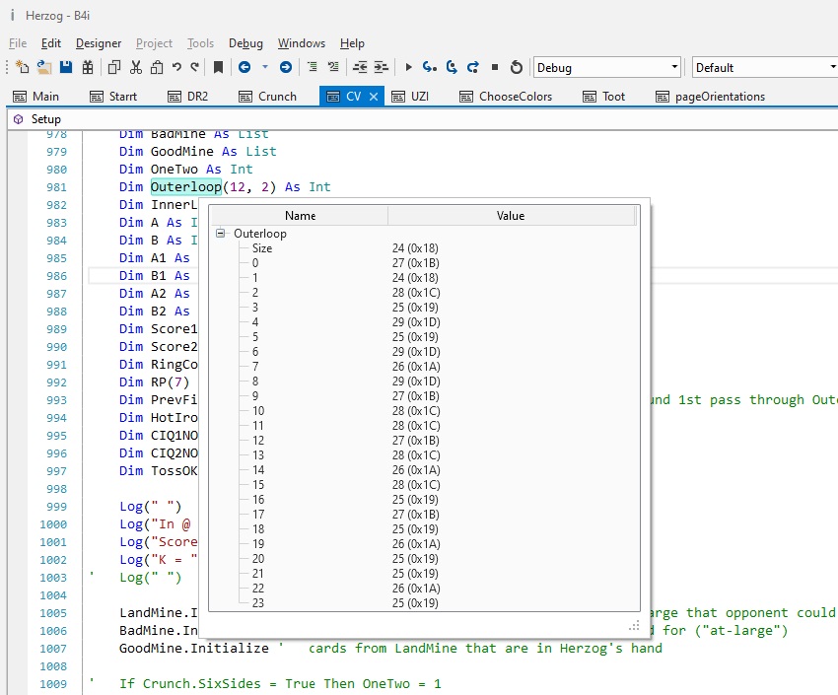Click the Value column header
The height and width of the screenshot is (695, 838).
click(511, 215)
